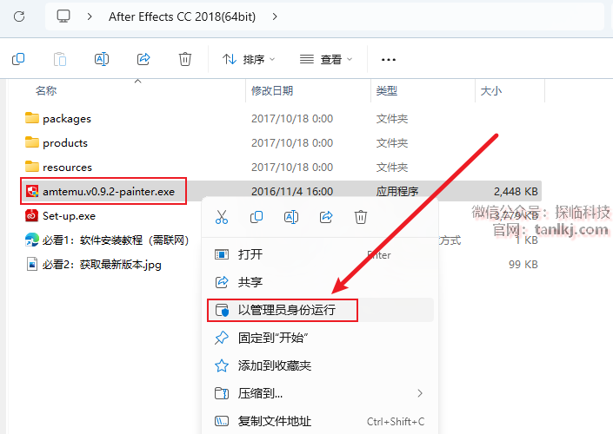The width and height of the screenshot is (613, 434).
Task: Click the 99 KB size cell
Action: 523,265
